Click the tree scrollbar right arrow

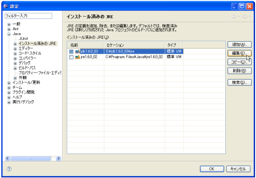58,158
